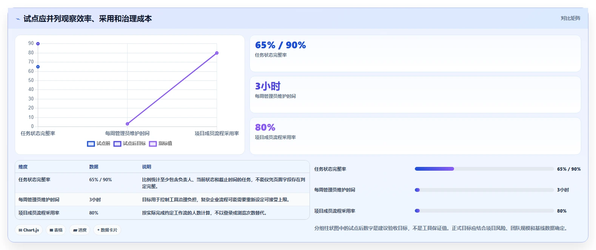The width and height of the screenshot is (596, 250).
Task: Select the 80% metric card
Action: click(415, 136)
